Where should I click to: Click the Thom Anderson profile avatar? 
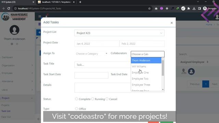[x=14, y=30]
